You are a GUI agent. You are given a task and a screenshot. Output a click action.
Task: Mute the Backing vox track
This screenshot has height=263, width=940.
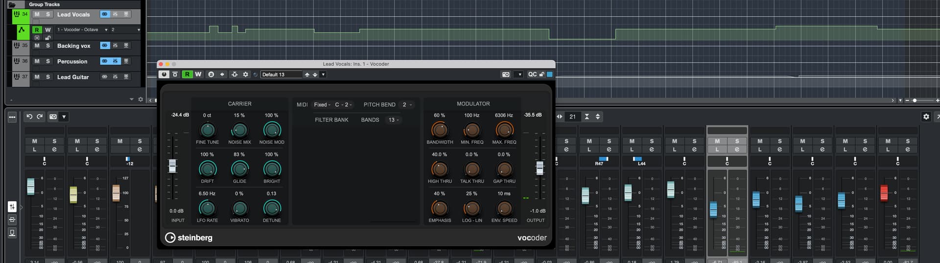(x=37, y=45)
